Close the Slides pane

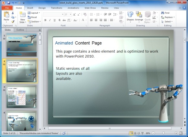(x=40, y=30)
